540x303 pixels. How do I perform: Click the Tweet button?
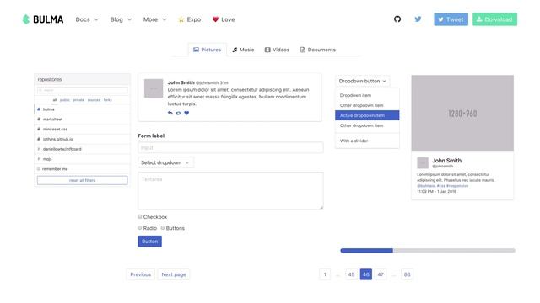(x=451, y=19)
